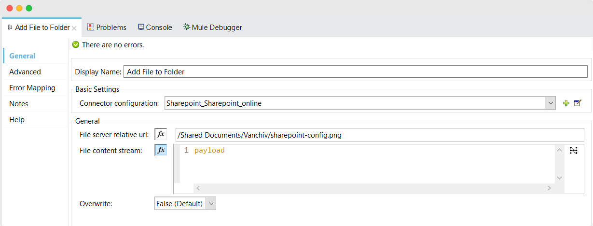
Task: Close the Add File to Folder tab
Action: (74, 28)
